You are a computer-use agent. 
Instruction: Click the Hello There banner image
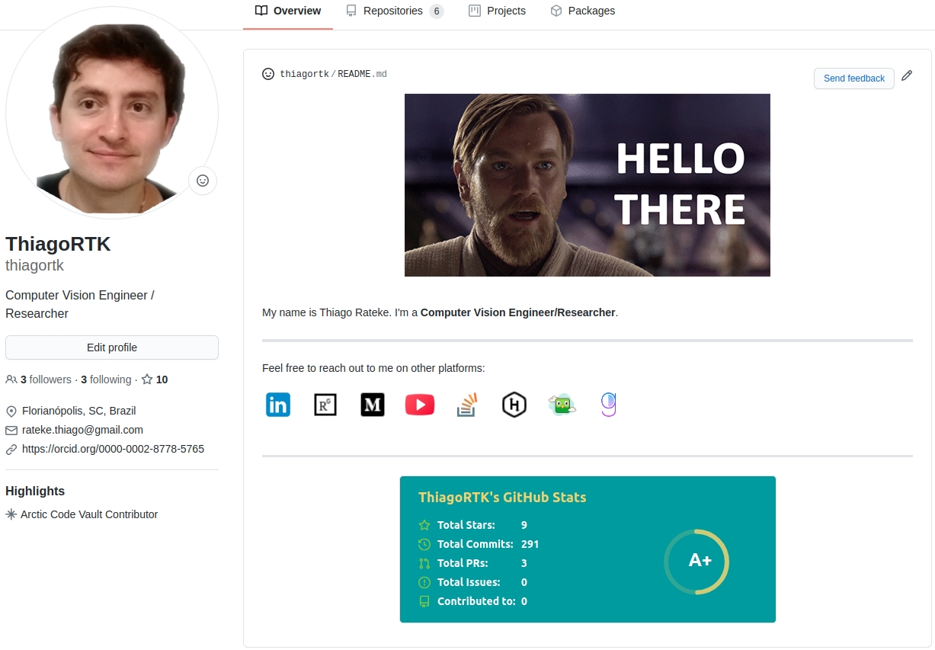[x=588, y=185]
